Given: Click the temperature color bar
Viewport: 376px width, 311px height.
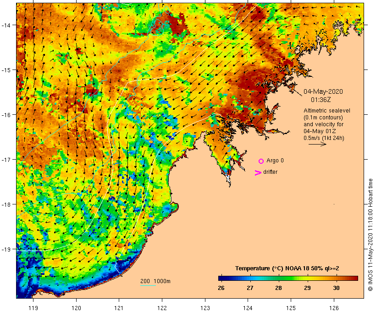Looking at the screenshot, I should 288,278.
